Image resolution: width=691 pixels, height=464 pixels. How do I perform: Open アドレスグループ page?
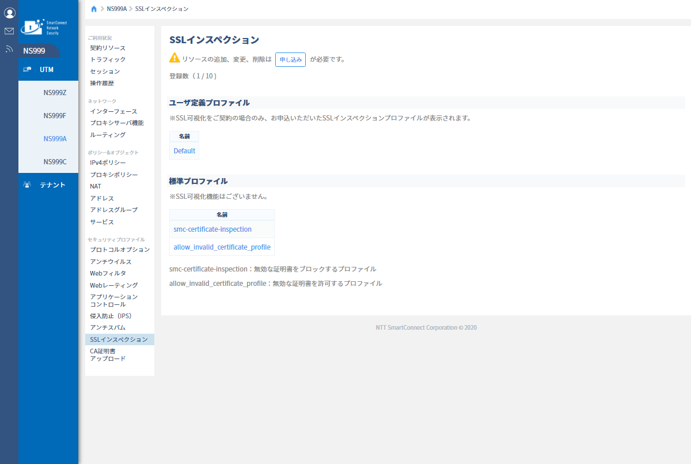pos(114,210)
